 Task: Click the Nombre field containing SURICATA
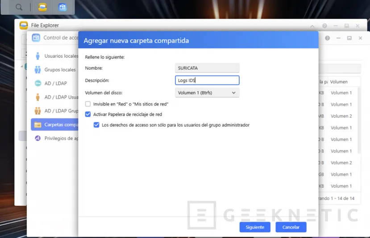click(x=207, y=68)
